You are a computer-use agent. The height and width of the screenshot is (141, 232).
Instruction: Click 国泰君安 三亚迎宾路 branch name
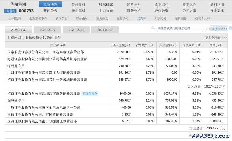(45, 52)
